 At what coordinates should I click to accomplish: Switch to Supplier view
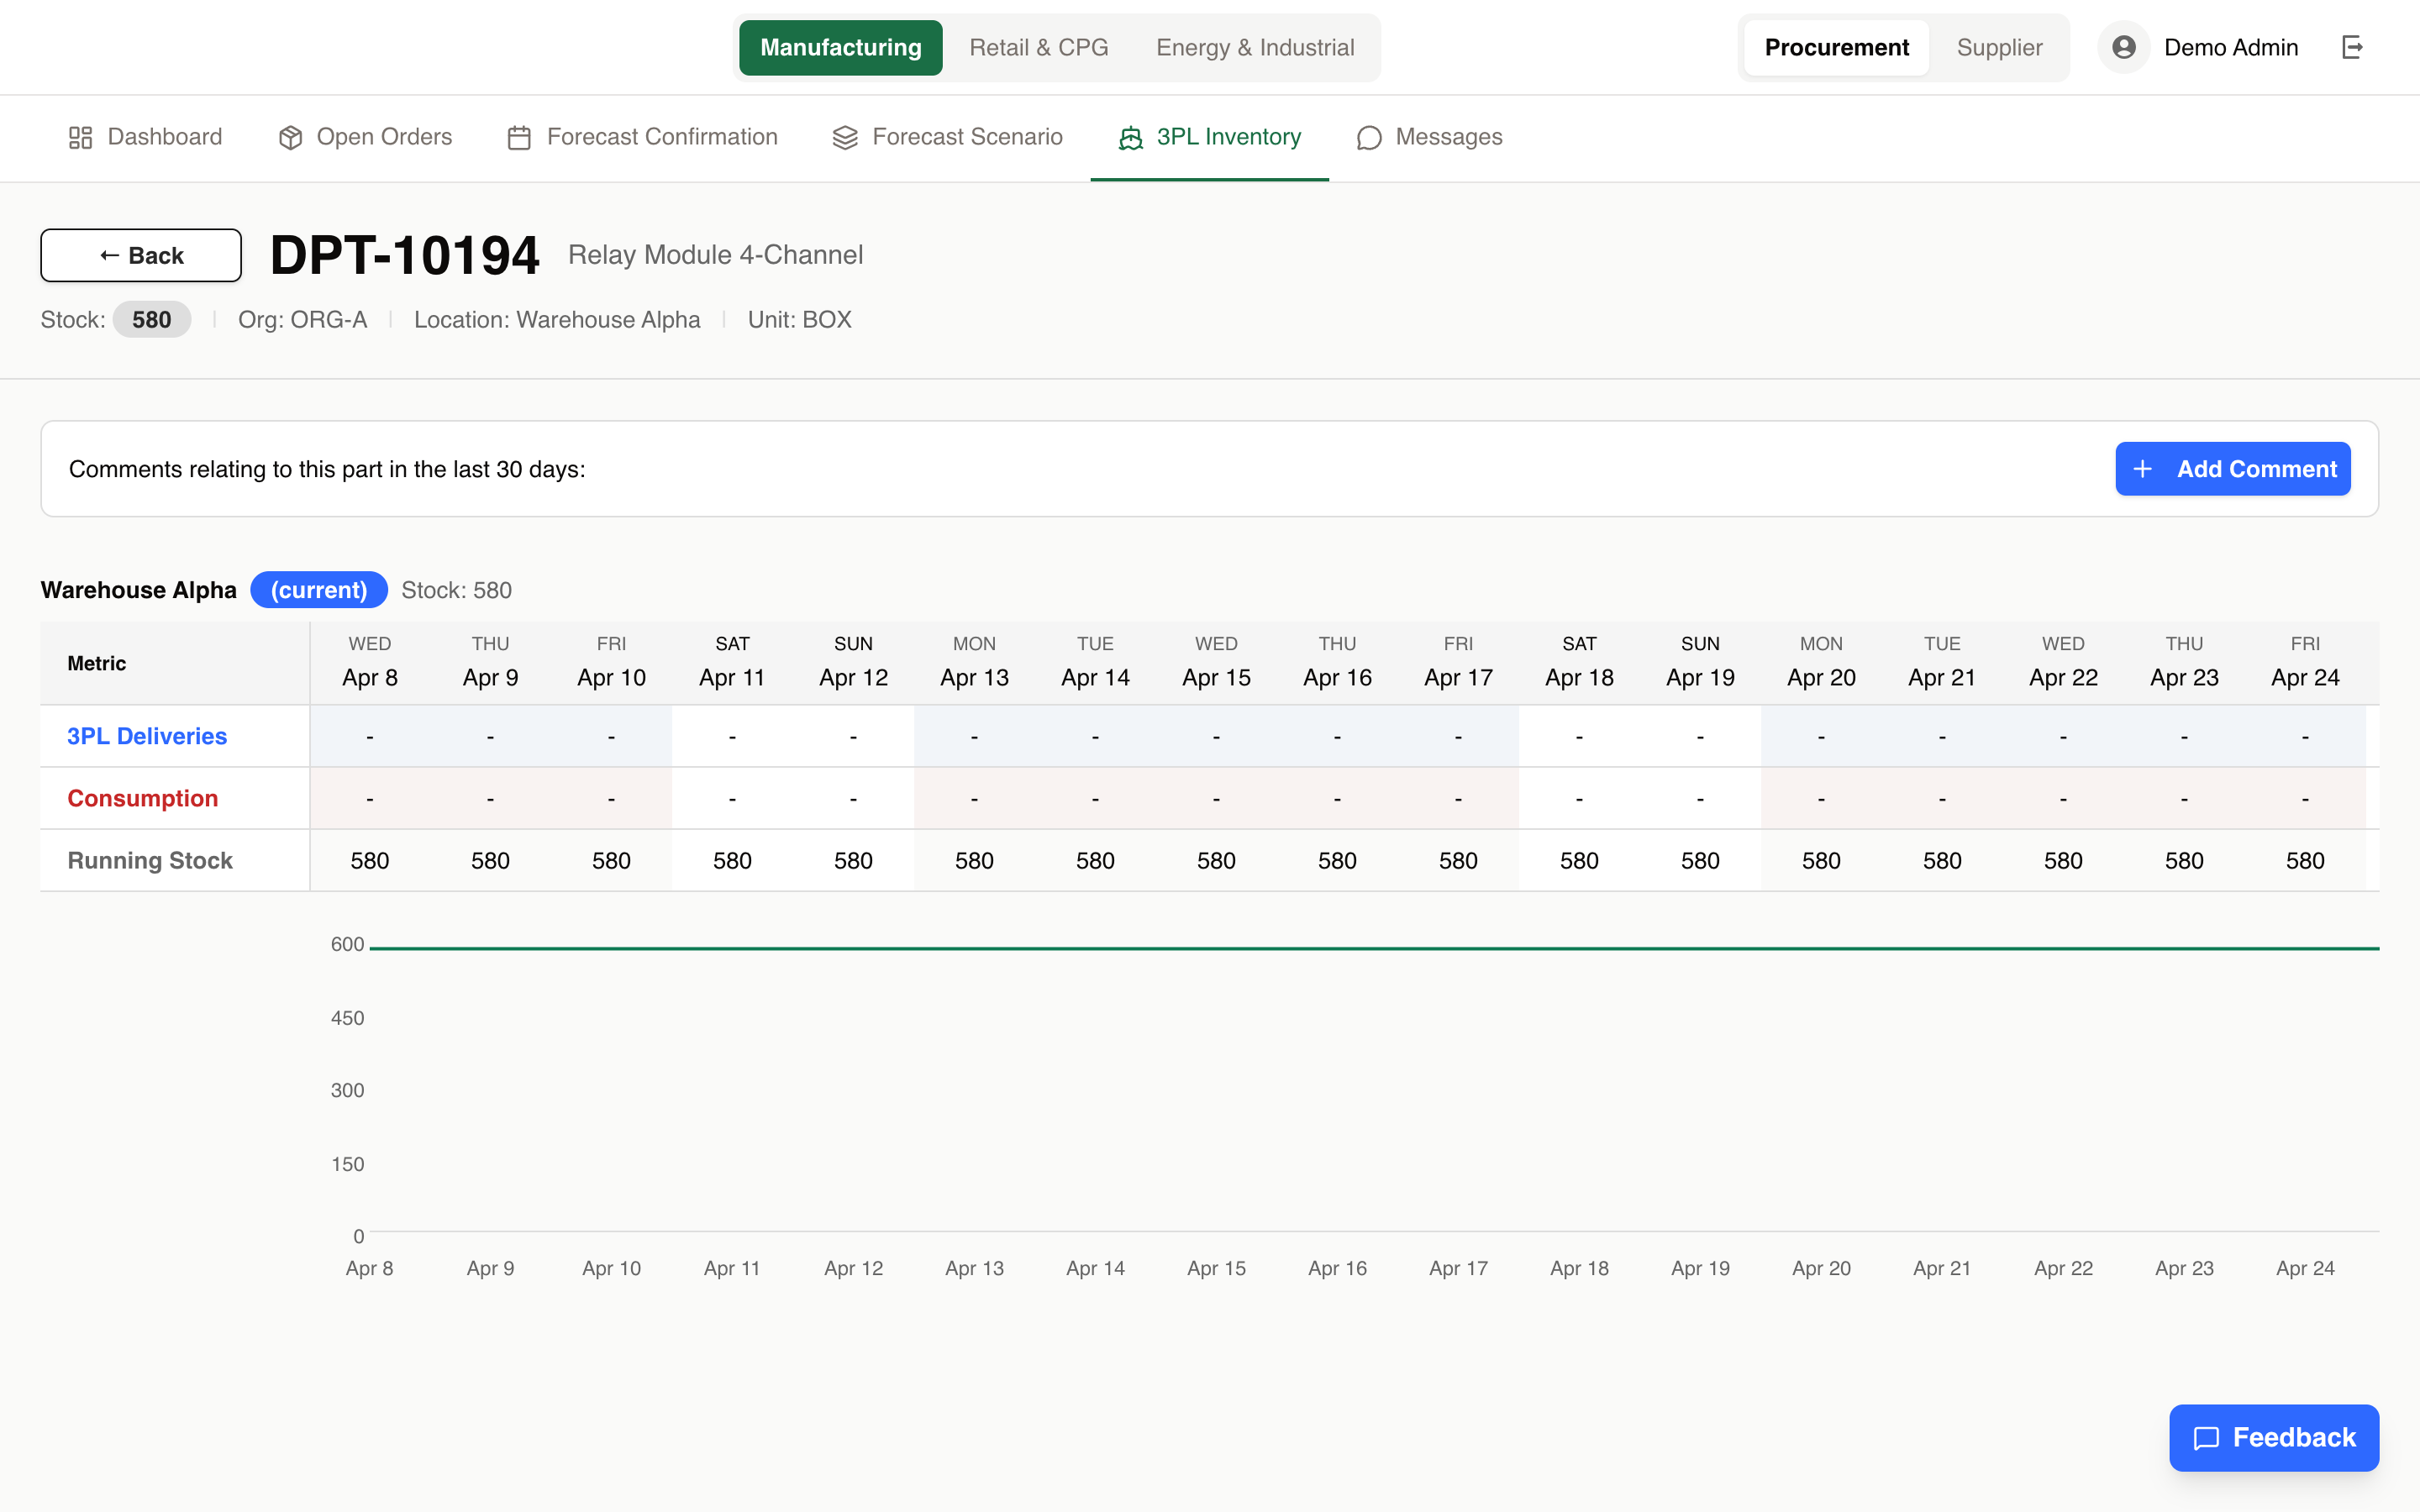coord(1999,47)
